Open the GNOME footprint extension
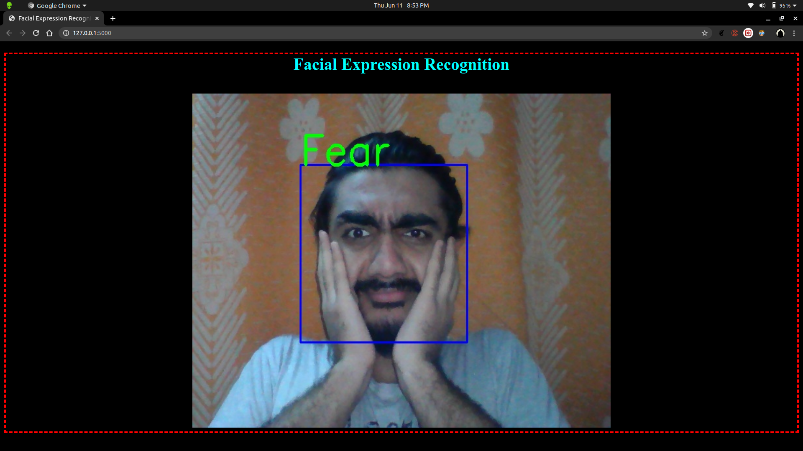The height and width of the screenshot is (451, 803). (721, 33)
